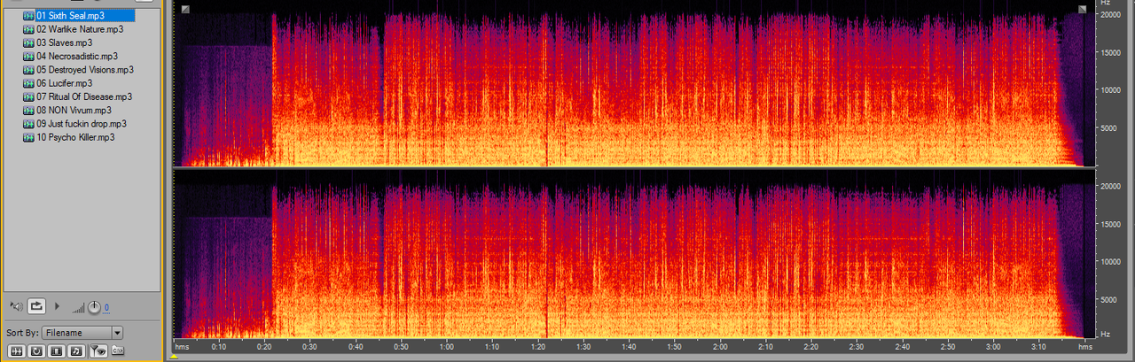Click the blue preview volume value 0
1135x362 pixels.
(x=106, y=307)
